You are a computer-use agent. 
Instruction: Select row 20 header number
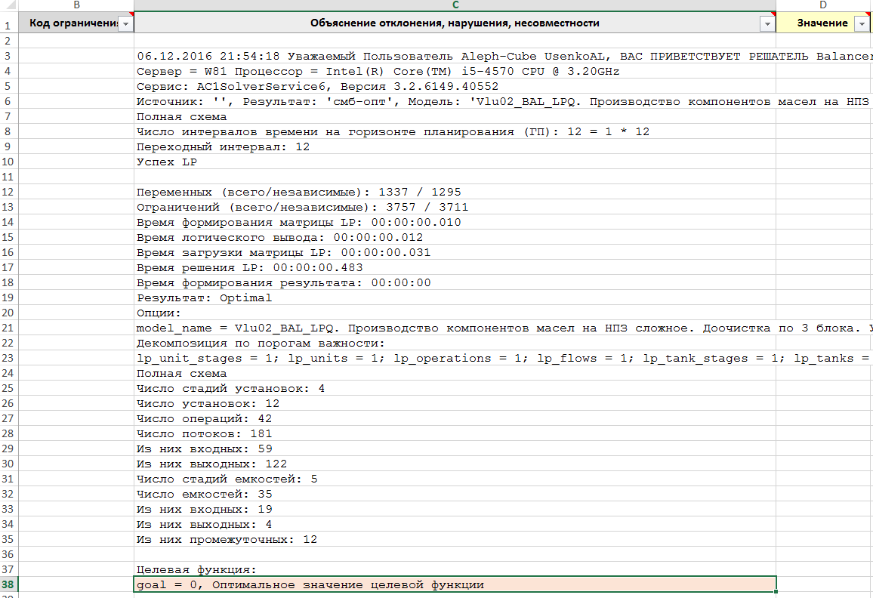pyautogui.click(x=8, y=313)
